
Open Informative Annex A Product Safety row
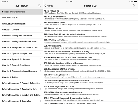point(22,83)
